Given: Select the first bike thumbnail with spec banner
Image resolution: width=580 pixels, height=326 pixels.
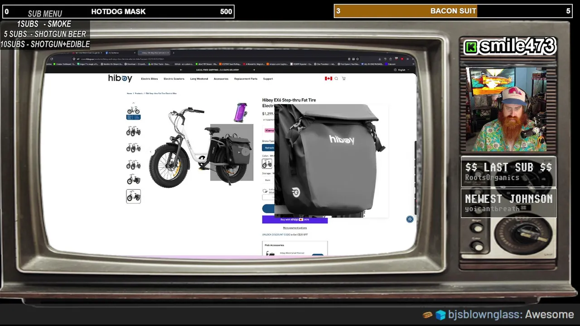Looking at the screenshot, I should tap(133, 112).
